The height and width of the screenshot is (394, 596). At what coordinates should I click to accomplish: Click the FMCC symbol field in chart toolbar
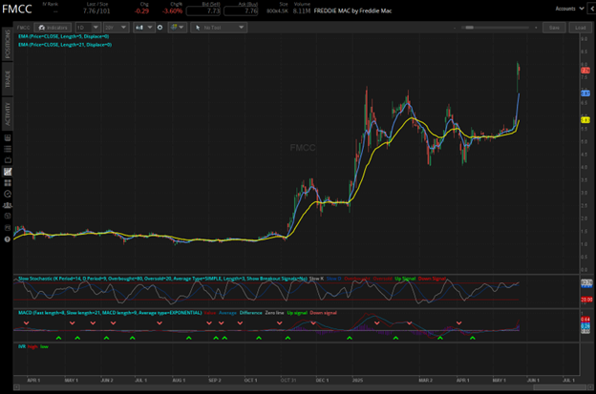[x=23, y=28]
